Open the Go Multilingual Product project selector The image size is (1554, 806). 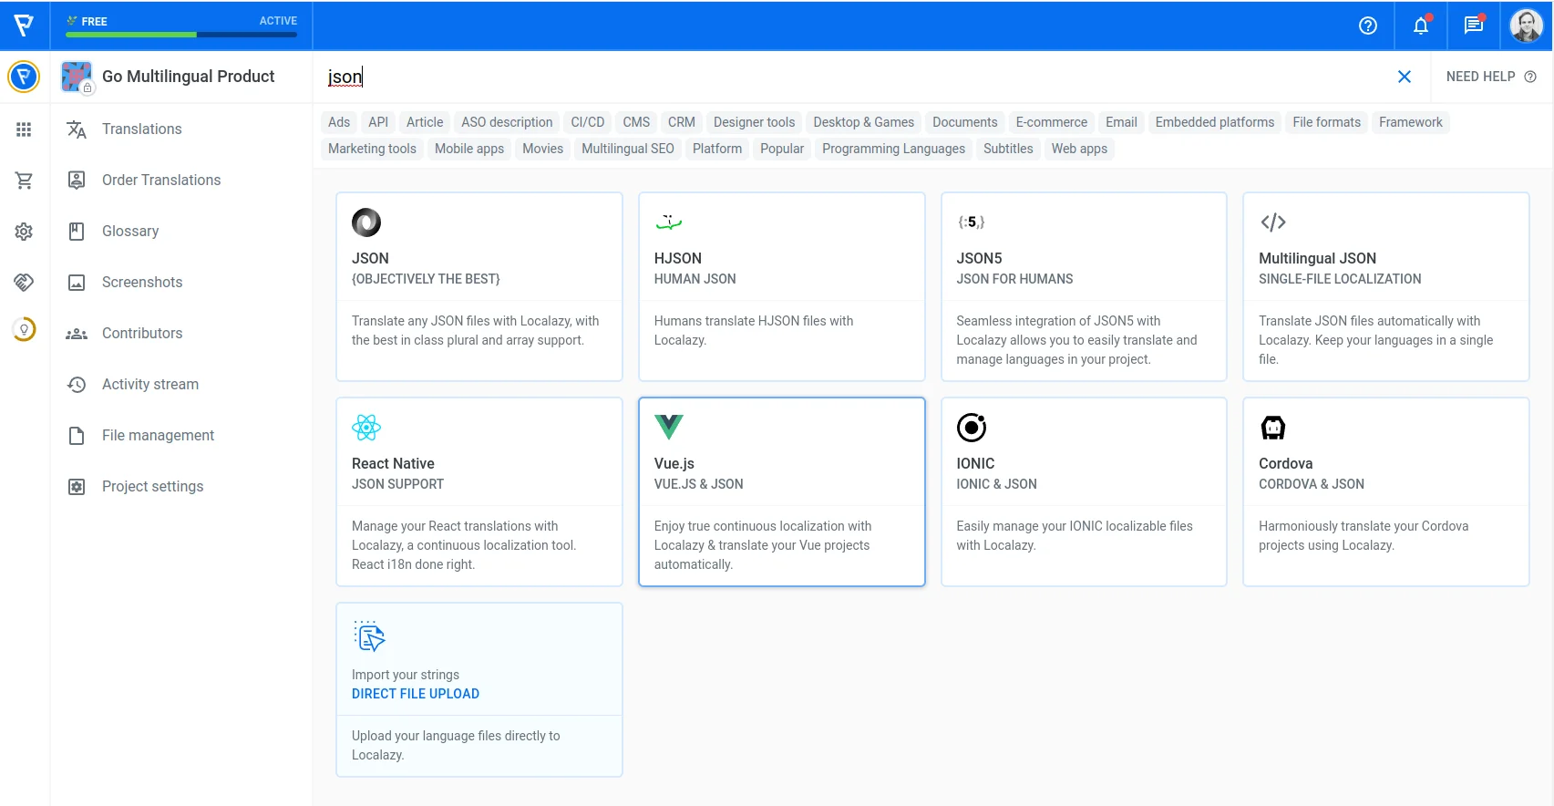(187, 77)
